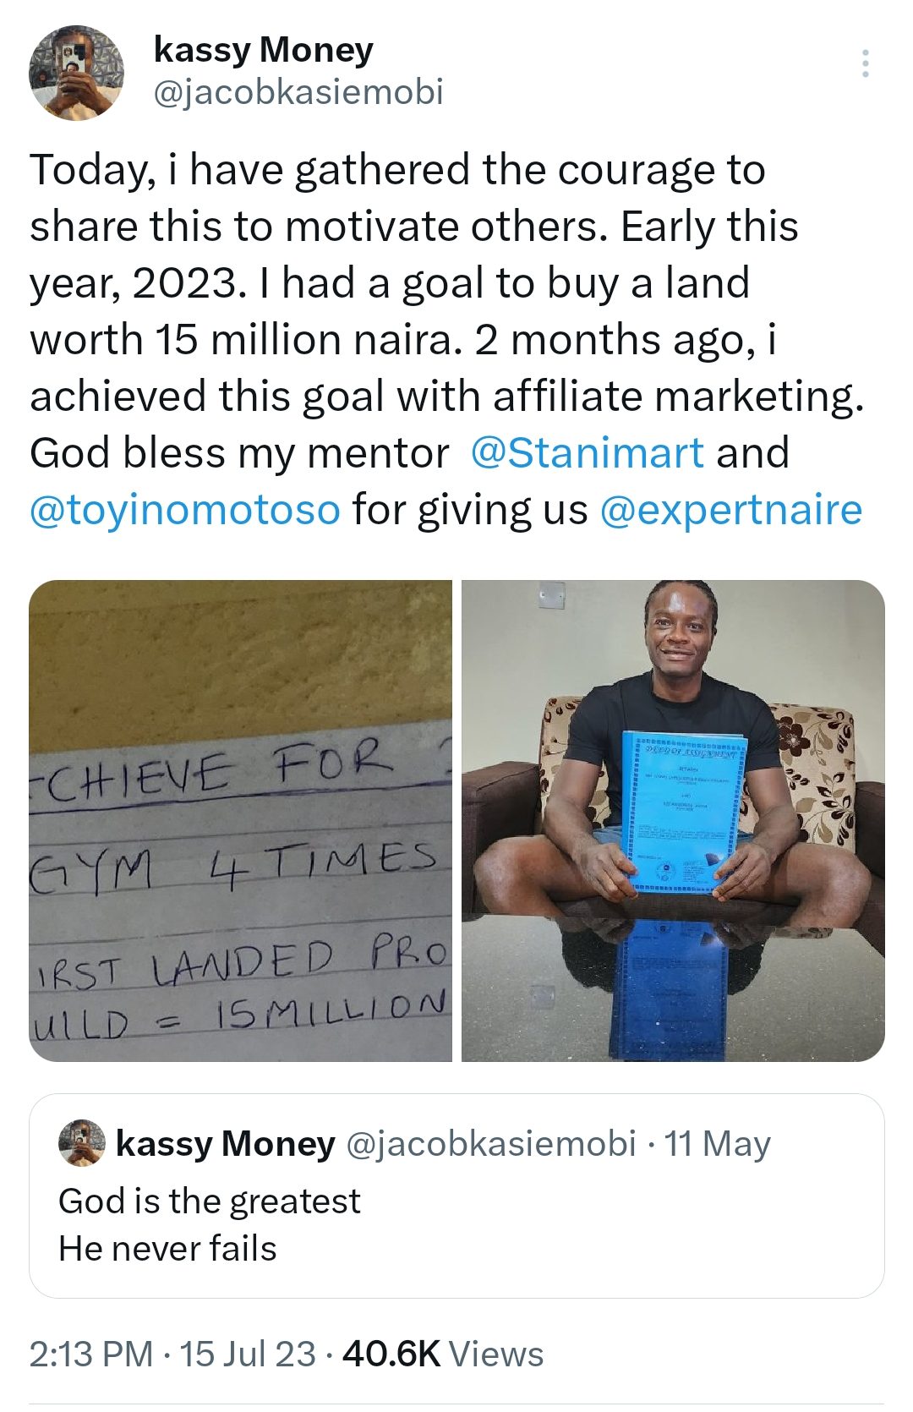Click the "He never fails" quoted line
This screenshot has width=913, height=1412.
pyautogui.click(x=167, y=1249)
